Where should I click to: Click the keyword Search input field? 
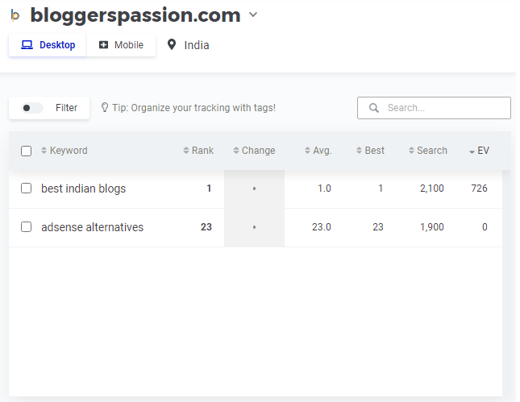point(443,108)
